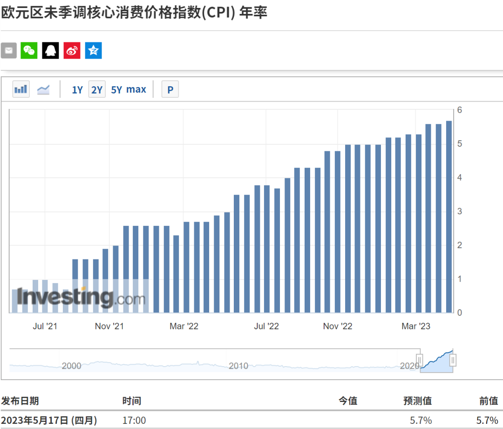Select the max time range

136,89
